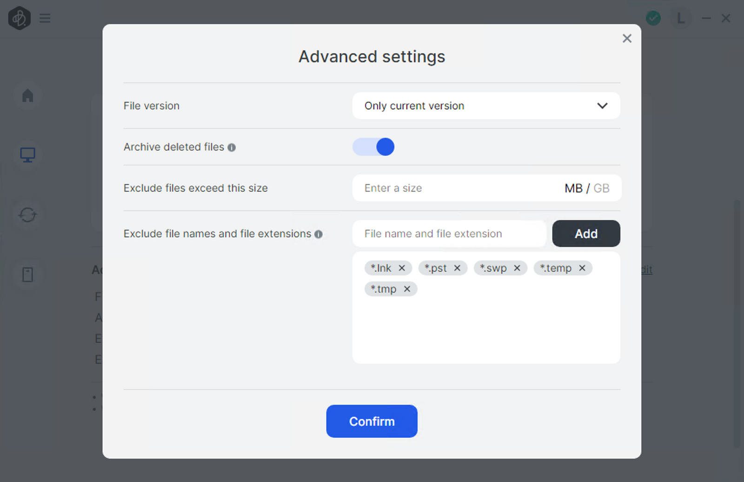Remove the *.temp exclusion tag
Screen dimensions: 744x482
(x=582, y=268)
